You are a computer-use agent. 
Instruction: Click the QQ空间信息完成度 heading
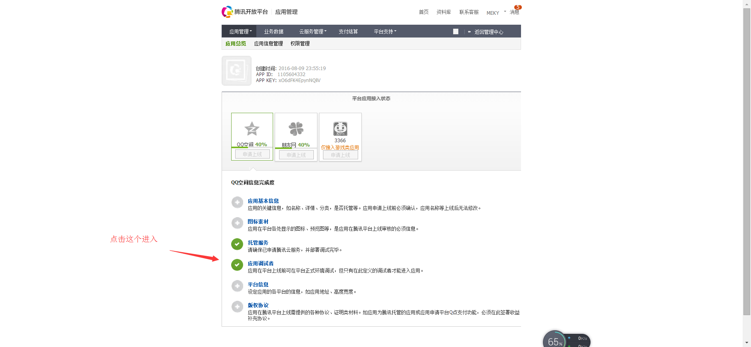[x=253, y=182]
